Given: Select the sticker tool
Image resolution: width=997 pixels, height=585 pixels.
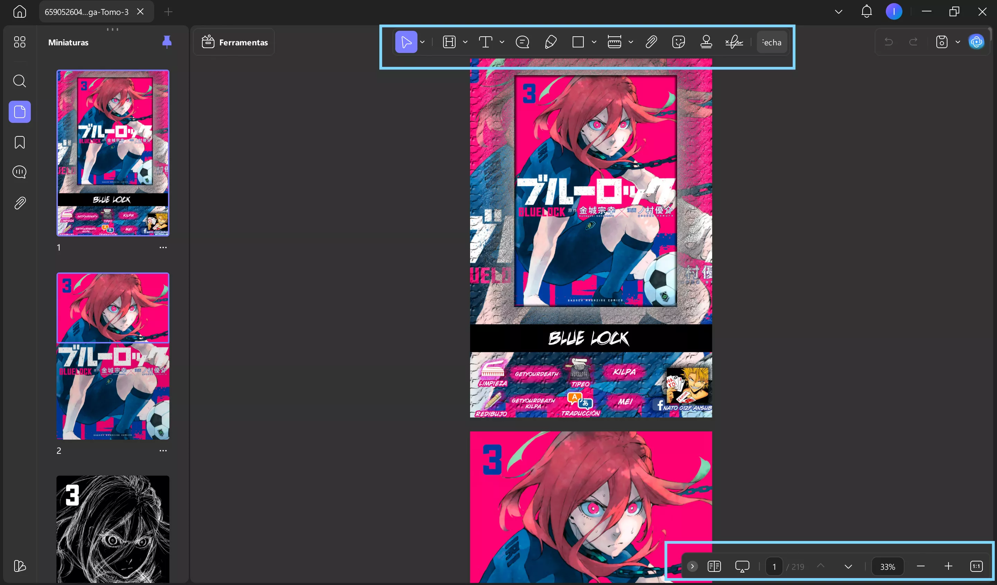Looking at the screenshot, I should point(678,42).
